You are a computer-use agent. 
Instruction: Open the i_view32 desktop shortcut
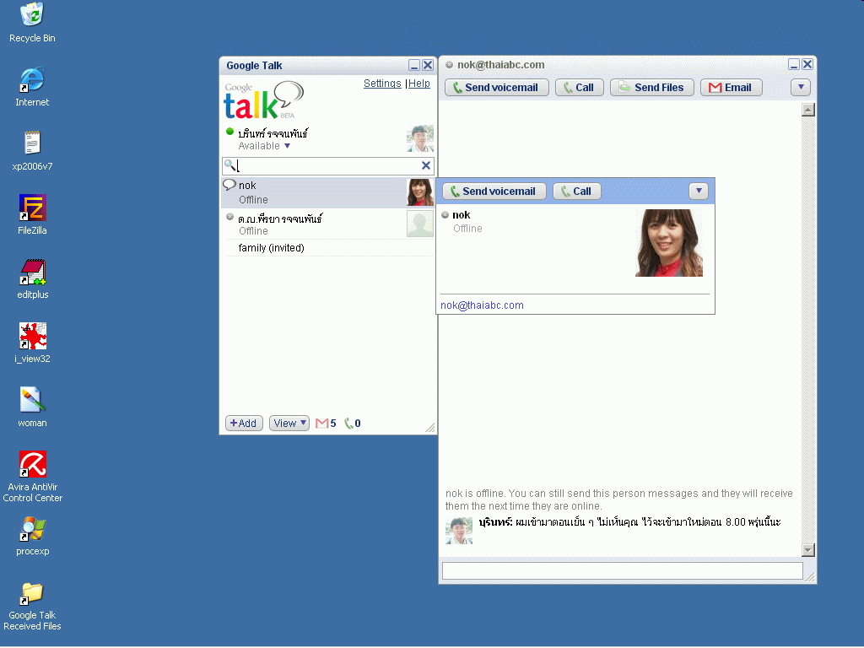[32, 337]
